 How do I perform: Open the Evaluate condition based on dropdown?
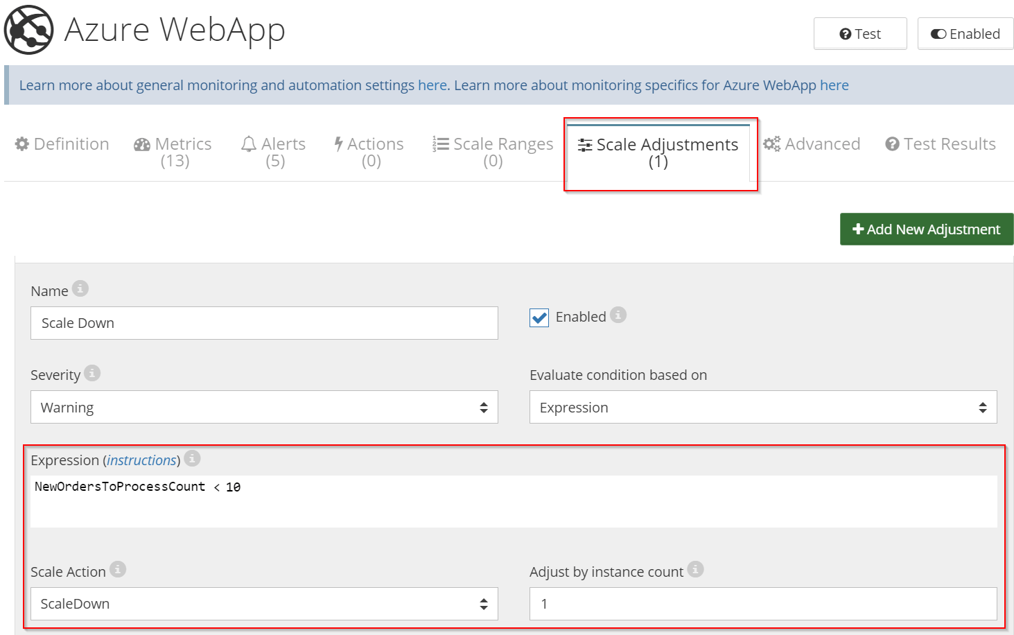[x=763, y=407]
